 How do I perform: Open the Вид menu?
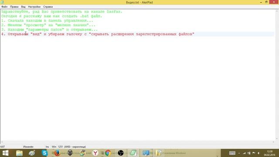(23, 7)
